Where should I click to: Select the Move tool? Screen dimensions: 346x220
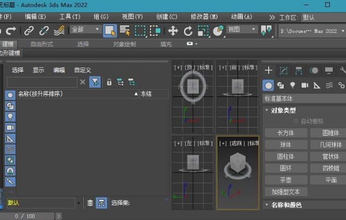tap(173, 31)
